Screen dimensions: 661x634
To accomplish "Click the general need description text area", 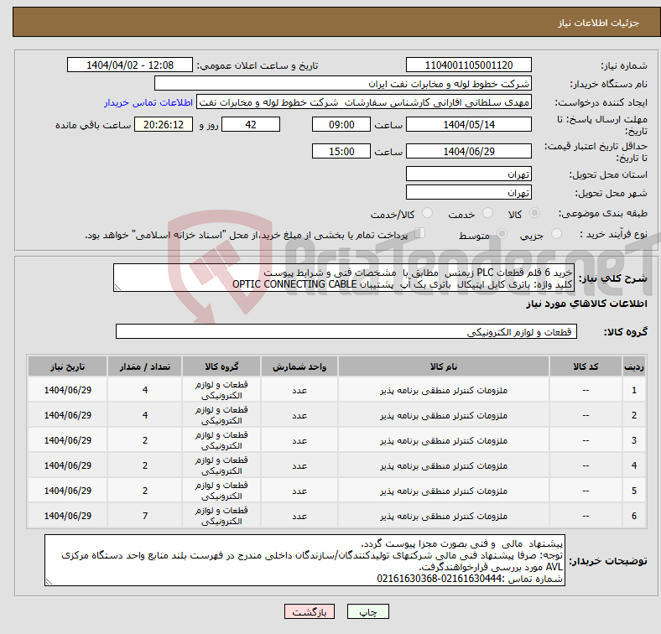I will pos(344,278).
